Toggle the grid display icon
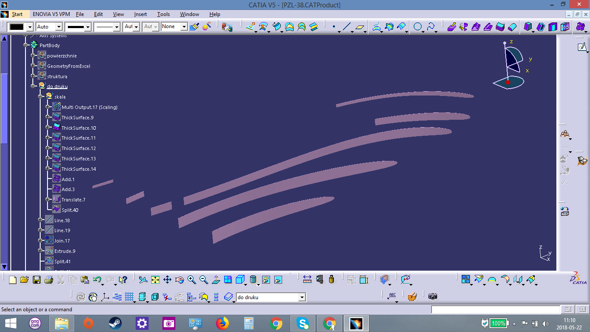 click(x=129, y=297)
